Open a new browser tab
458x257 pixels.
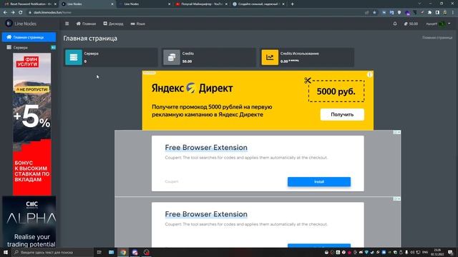[x=292, y=4]
